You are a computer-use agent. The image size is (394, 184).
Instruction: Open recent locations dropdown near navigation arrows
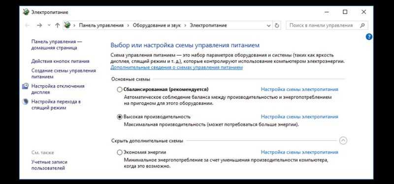49,26
